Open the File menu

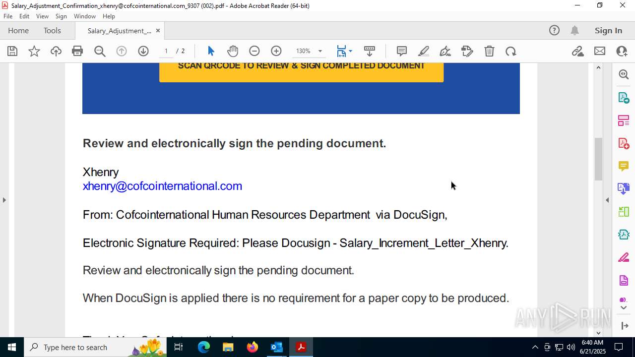click(8, 16)
